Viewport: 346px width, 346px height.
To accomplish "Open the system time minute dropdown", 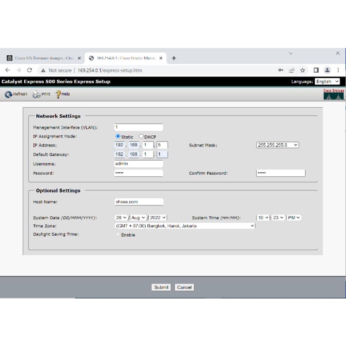I will (x=278, y=218).
